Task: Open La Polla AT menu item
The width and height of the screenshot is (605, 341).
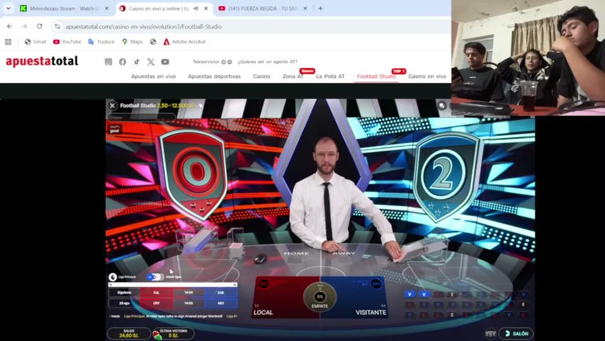Action: tap(330, 76)
